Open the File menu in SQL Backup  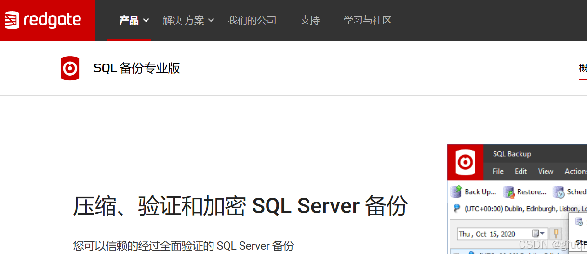[x=498, y=171]
